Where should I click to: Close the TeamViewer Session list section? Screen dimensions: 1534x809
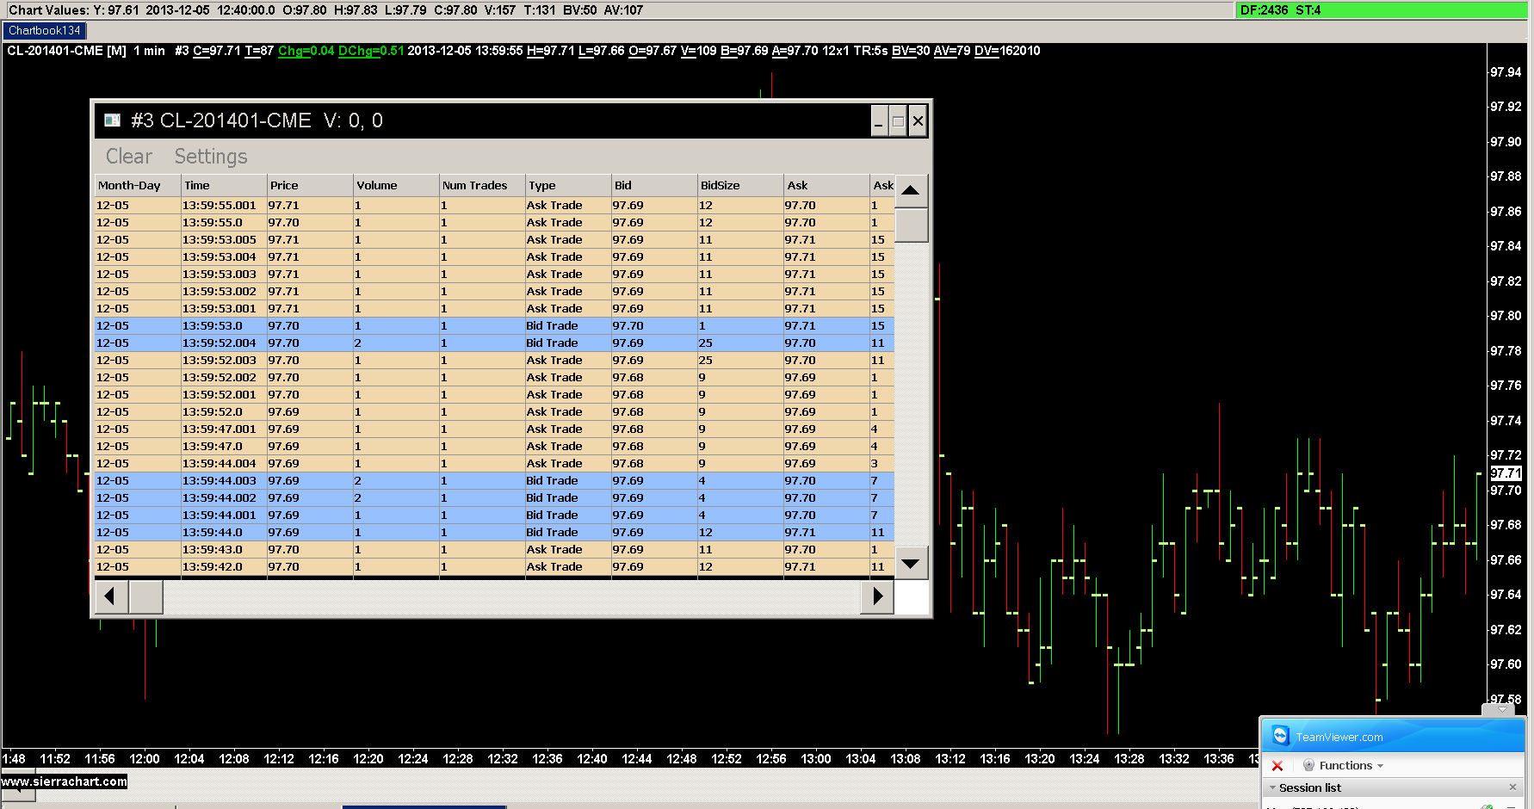(1512, 787)
